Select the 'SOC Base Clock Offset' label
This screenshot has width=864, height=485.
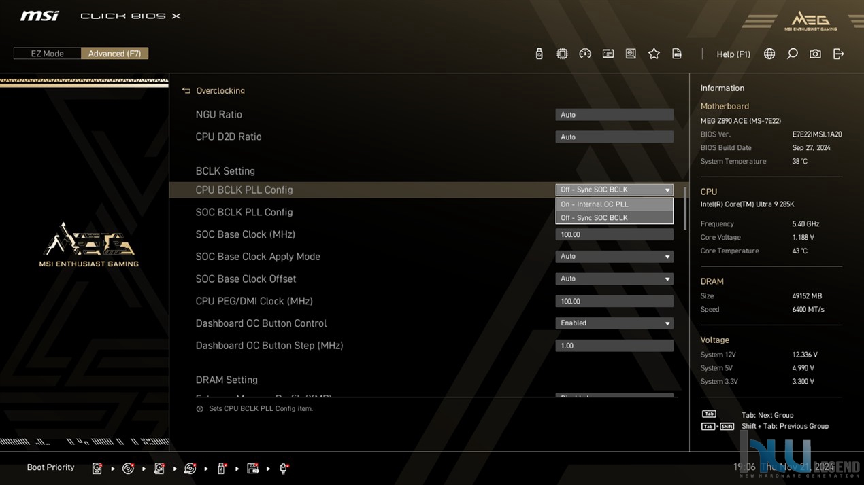(246, 279)
